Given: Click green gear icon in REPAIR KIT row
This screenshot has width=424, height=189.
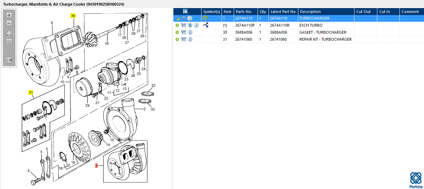Looking at the screenshot, I should pos(178,39).
